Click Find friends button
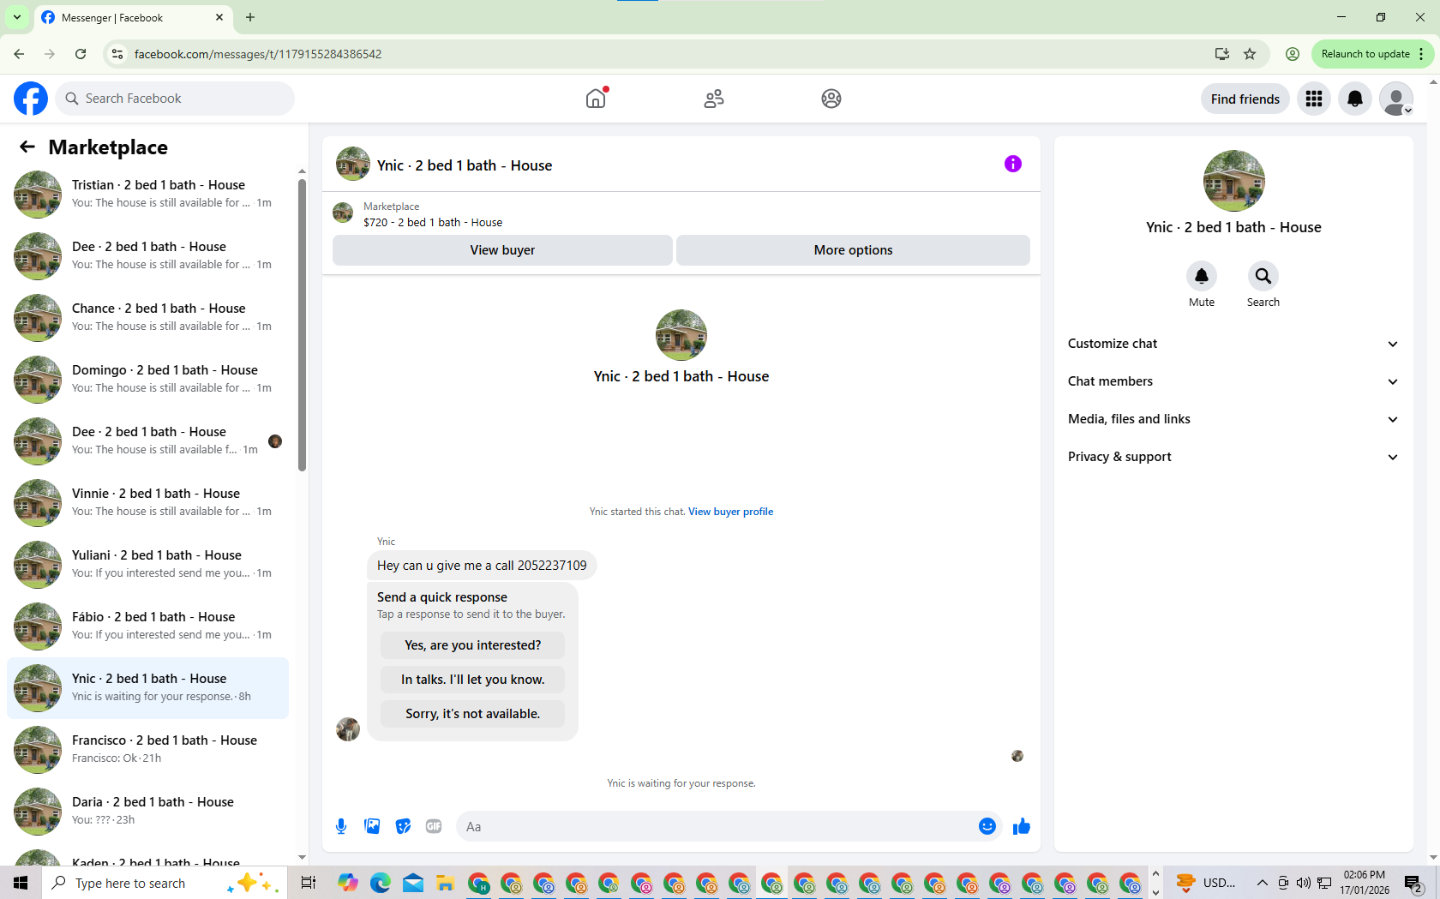The height and width of the screenshot is (899, 1440). tap(1245, 99)
